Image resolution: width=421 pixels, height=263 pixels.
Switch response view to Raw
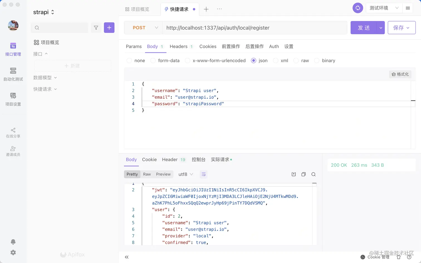coord(147,174)
